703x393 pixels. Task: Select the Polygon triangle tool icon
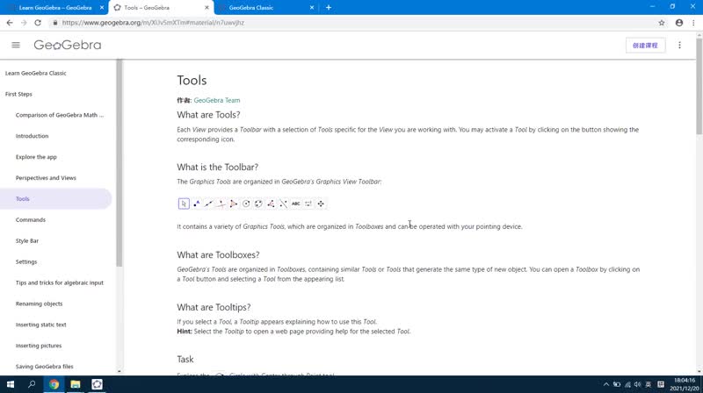pos(233,204)
